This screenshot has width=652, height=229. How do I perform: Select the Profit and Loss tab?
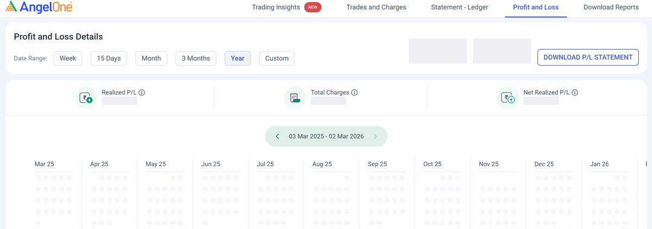536,8
